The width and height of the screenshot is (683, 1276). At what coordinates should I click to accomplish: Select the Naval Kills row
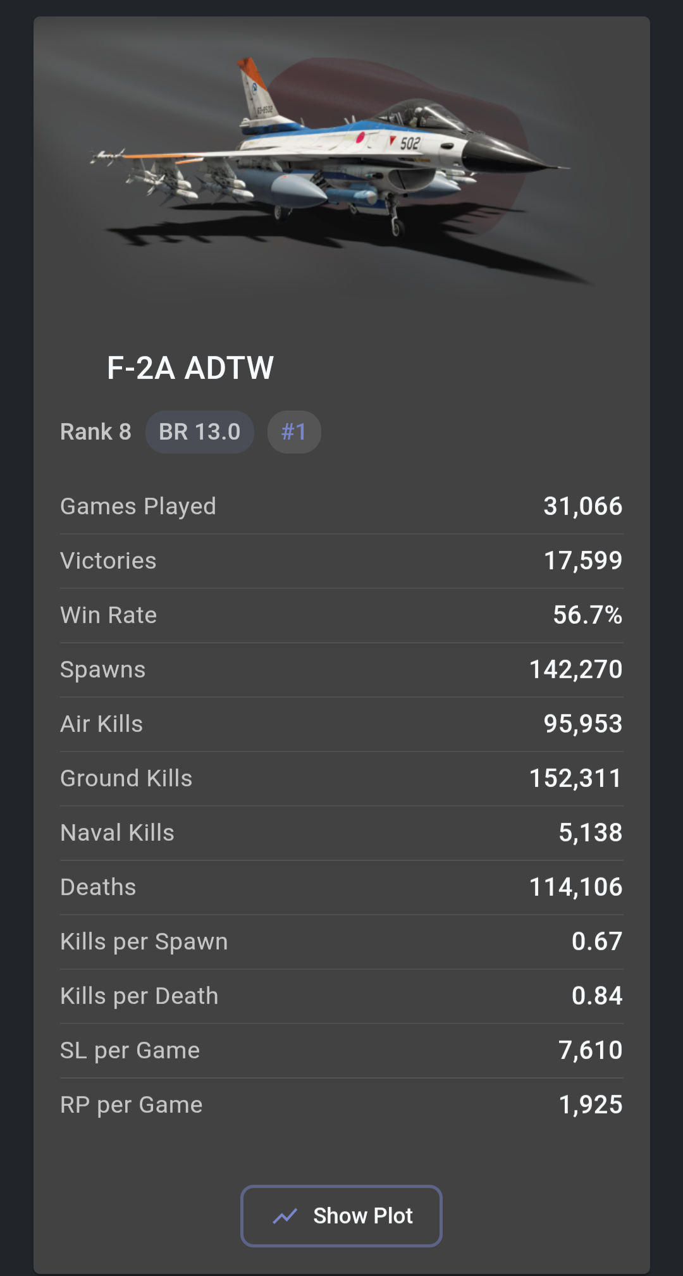pos(341,833)
